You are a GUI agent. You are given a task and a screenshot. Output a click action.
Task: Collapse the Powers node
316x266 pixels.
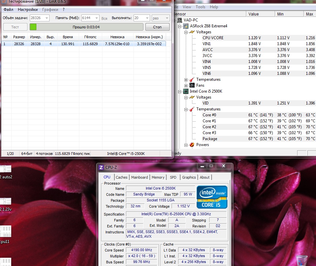tap(186, 145)
